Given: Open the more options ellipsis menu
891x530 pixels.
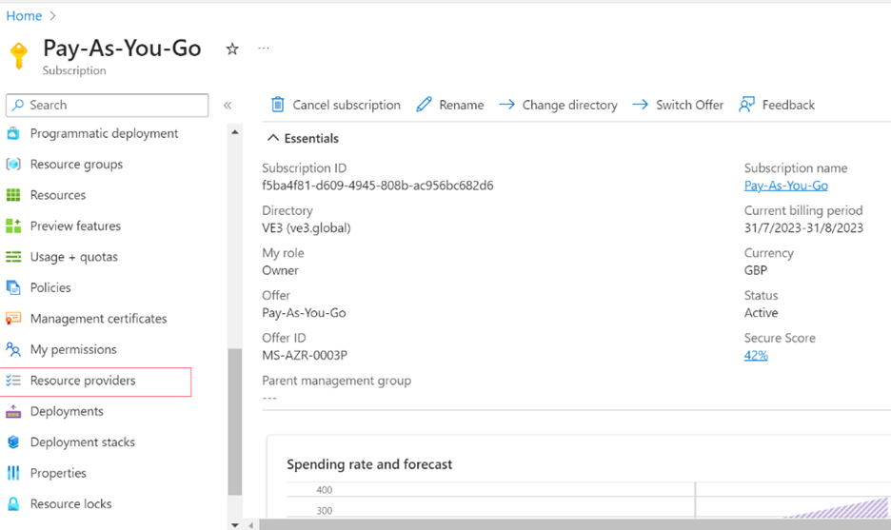Looking at the screenshot, I should click(x=264, y=49).
